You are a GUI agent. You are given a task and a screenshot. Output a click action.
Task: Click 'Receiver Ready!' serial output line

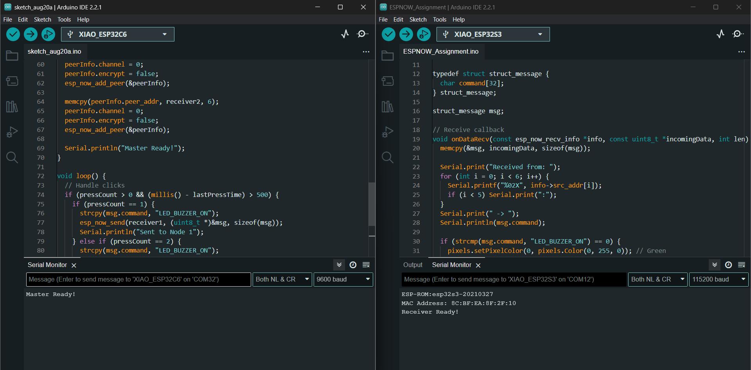coord(430,312)
